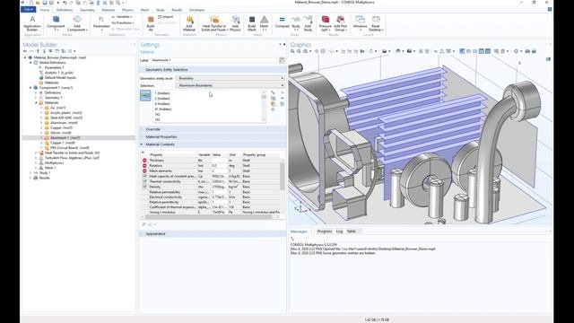574x323 pixels.
Task: Open Heat Transfer in Solids and Fluids ribbon button
Action: [x=214, y=22]
